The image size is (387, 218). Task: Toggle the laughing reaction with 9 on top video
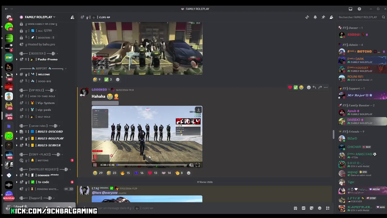(x=97, y=80)
